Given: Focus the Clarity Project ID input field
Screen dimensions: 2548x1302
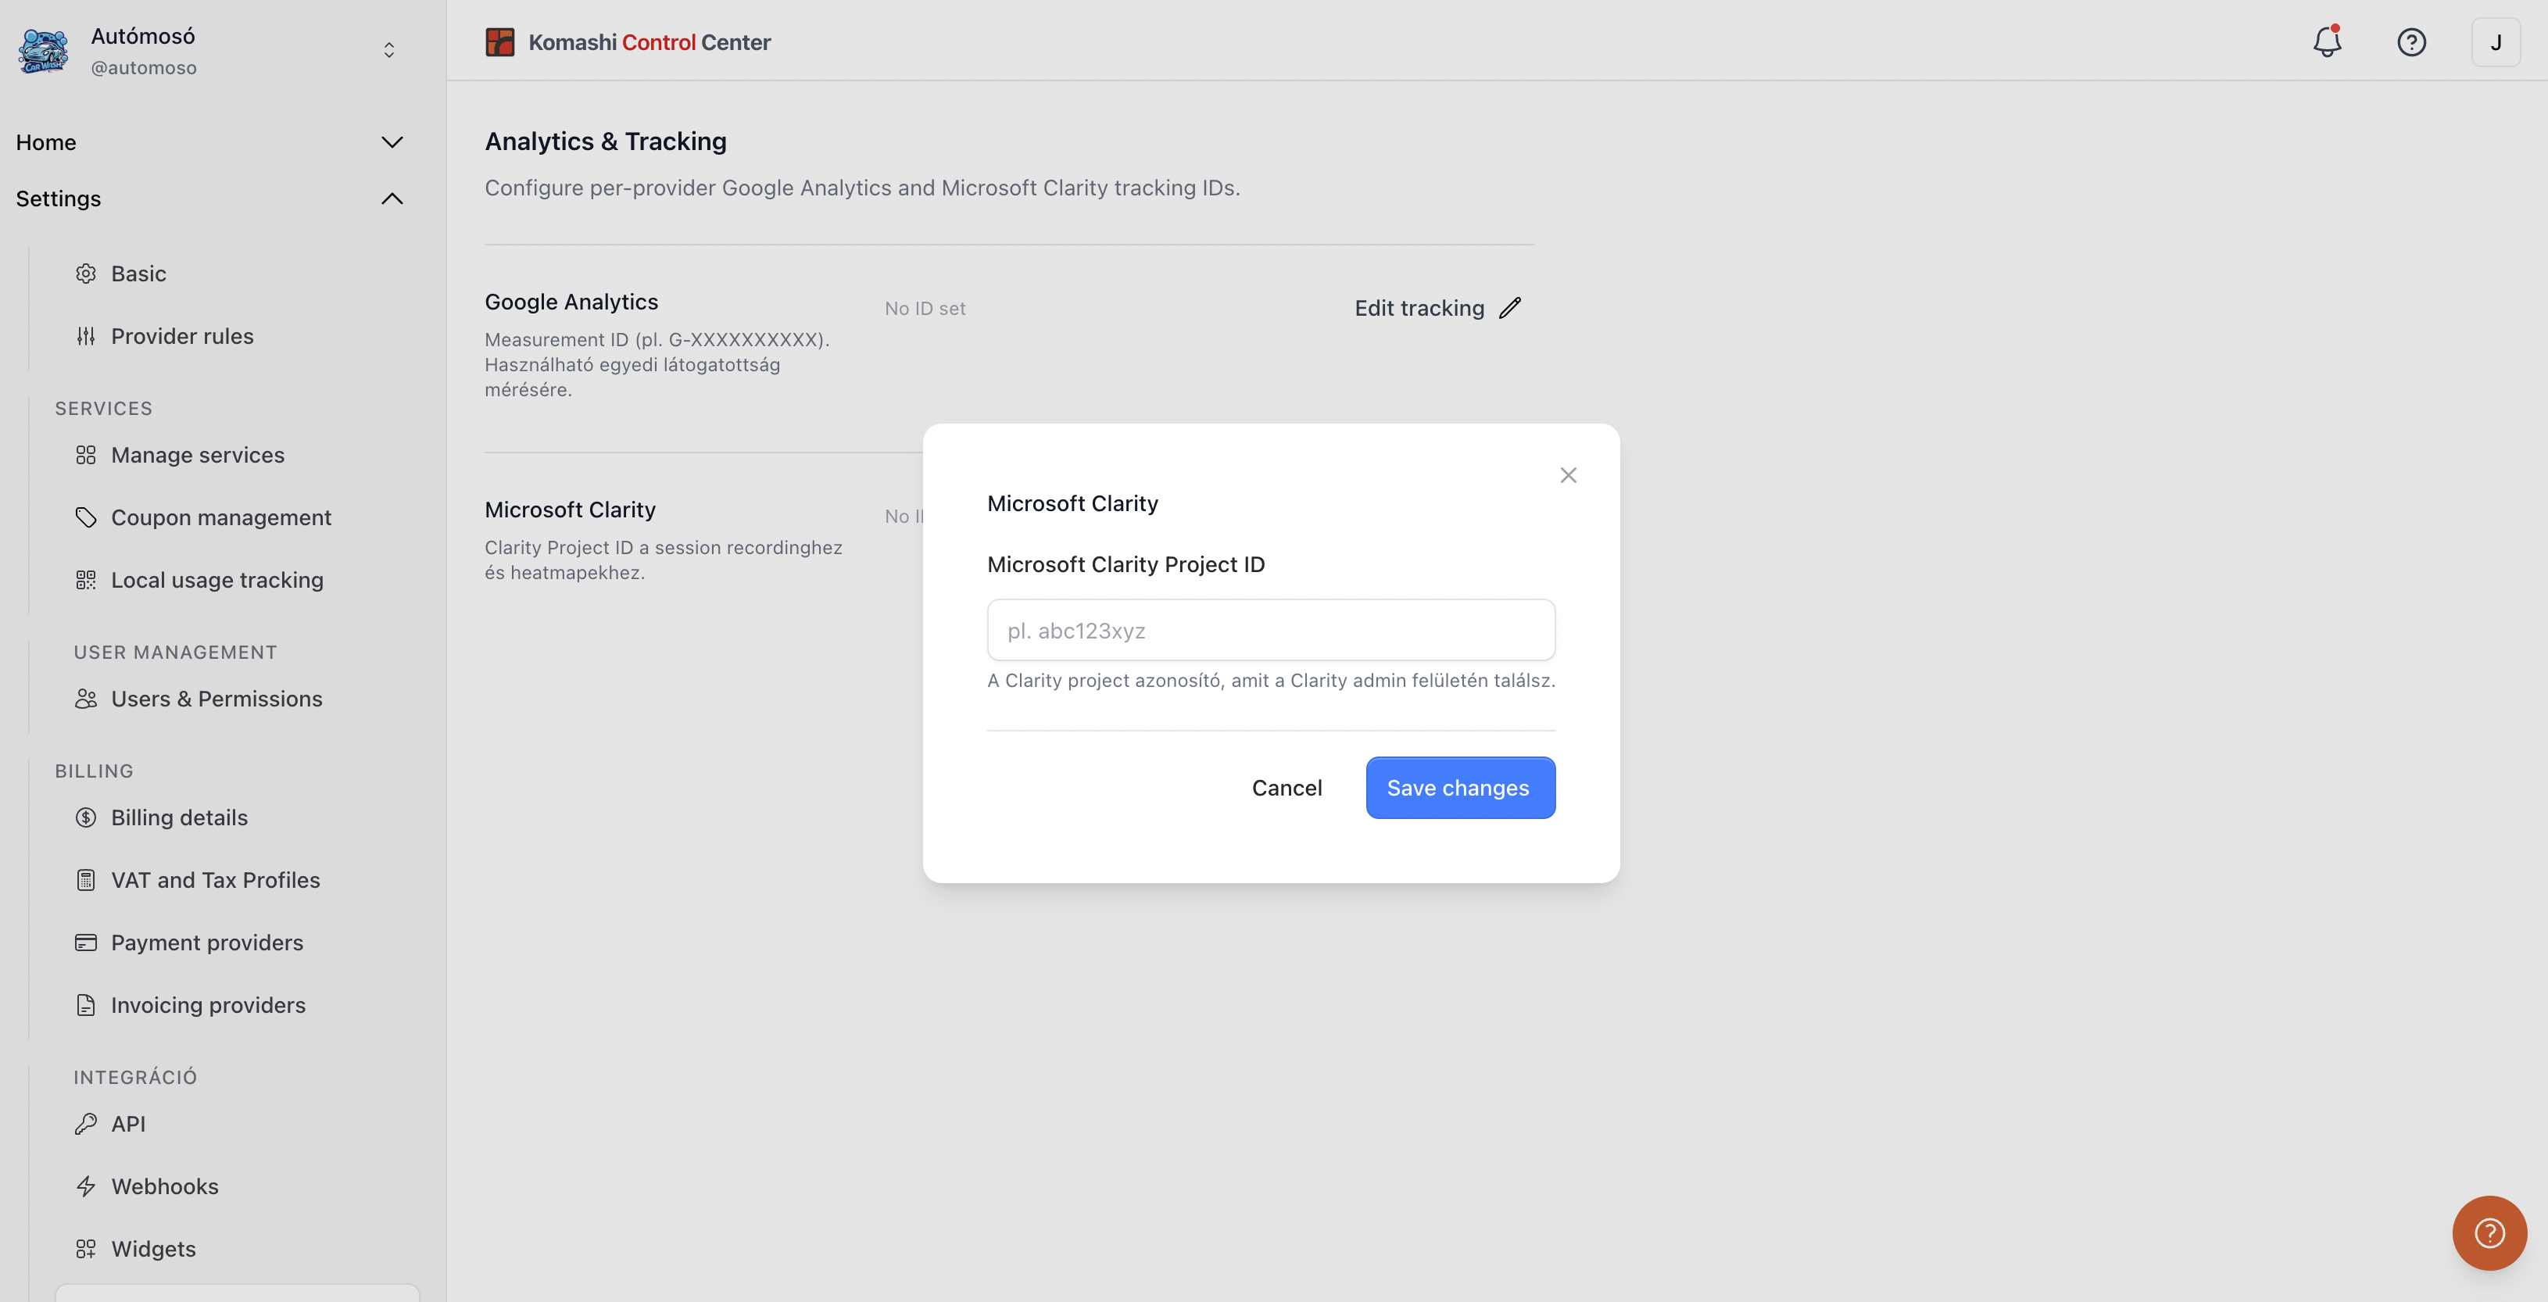Looking at the screenshot, I should pyautogui.click(x=1270, y=629).
